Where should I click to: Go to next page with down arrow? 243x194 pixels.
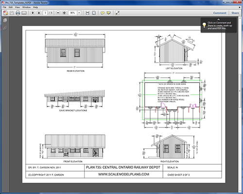point(39,13)
